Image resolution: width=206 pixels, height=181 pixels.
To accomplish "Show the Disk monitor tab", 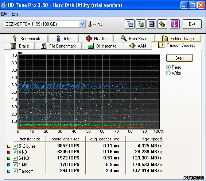I will point(102,46).
